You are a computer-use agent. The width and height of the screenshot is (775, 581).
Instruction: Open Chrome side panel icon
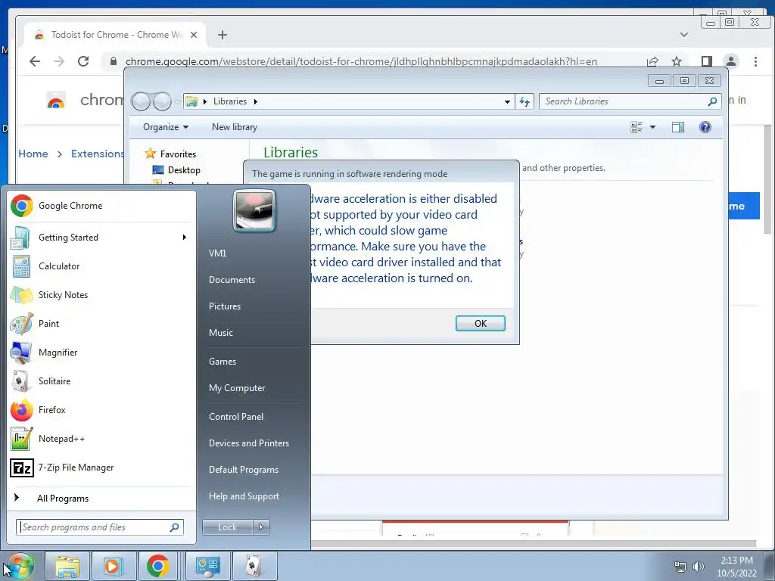tap(707, 61)
